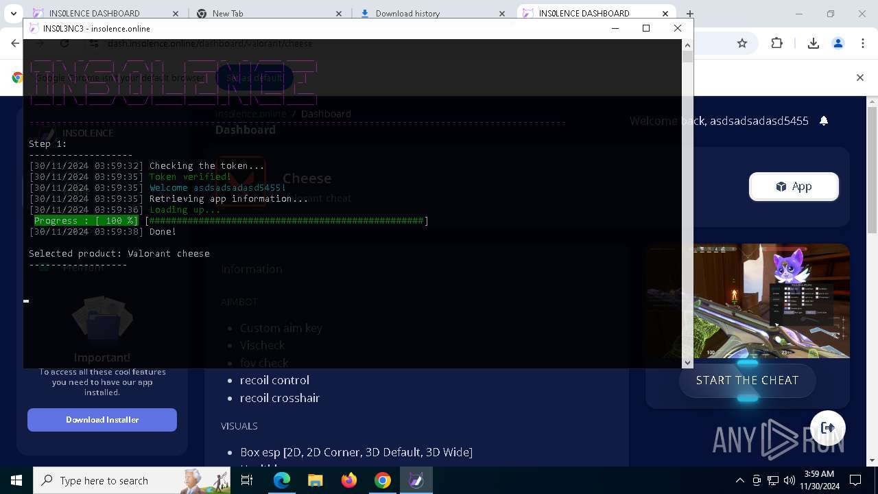Close the Download history tab

502,13
